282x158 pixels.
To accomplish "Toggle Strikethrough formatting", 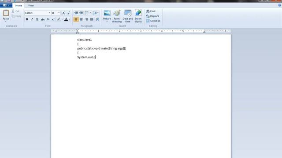I will coord(43,19).
